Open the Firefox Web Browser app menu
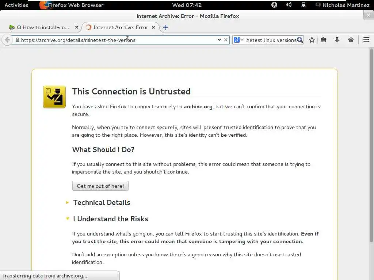The height and width of the screenshot is (280, 374). click(72, 5)
